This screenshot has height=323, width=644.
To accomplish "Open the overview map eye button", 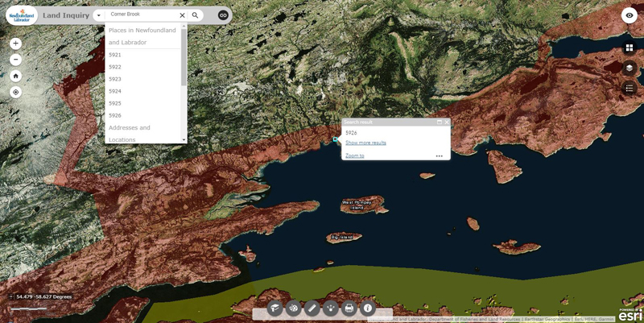I will pyautogui.click(x=630, y=15).
